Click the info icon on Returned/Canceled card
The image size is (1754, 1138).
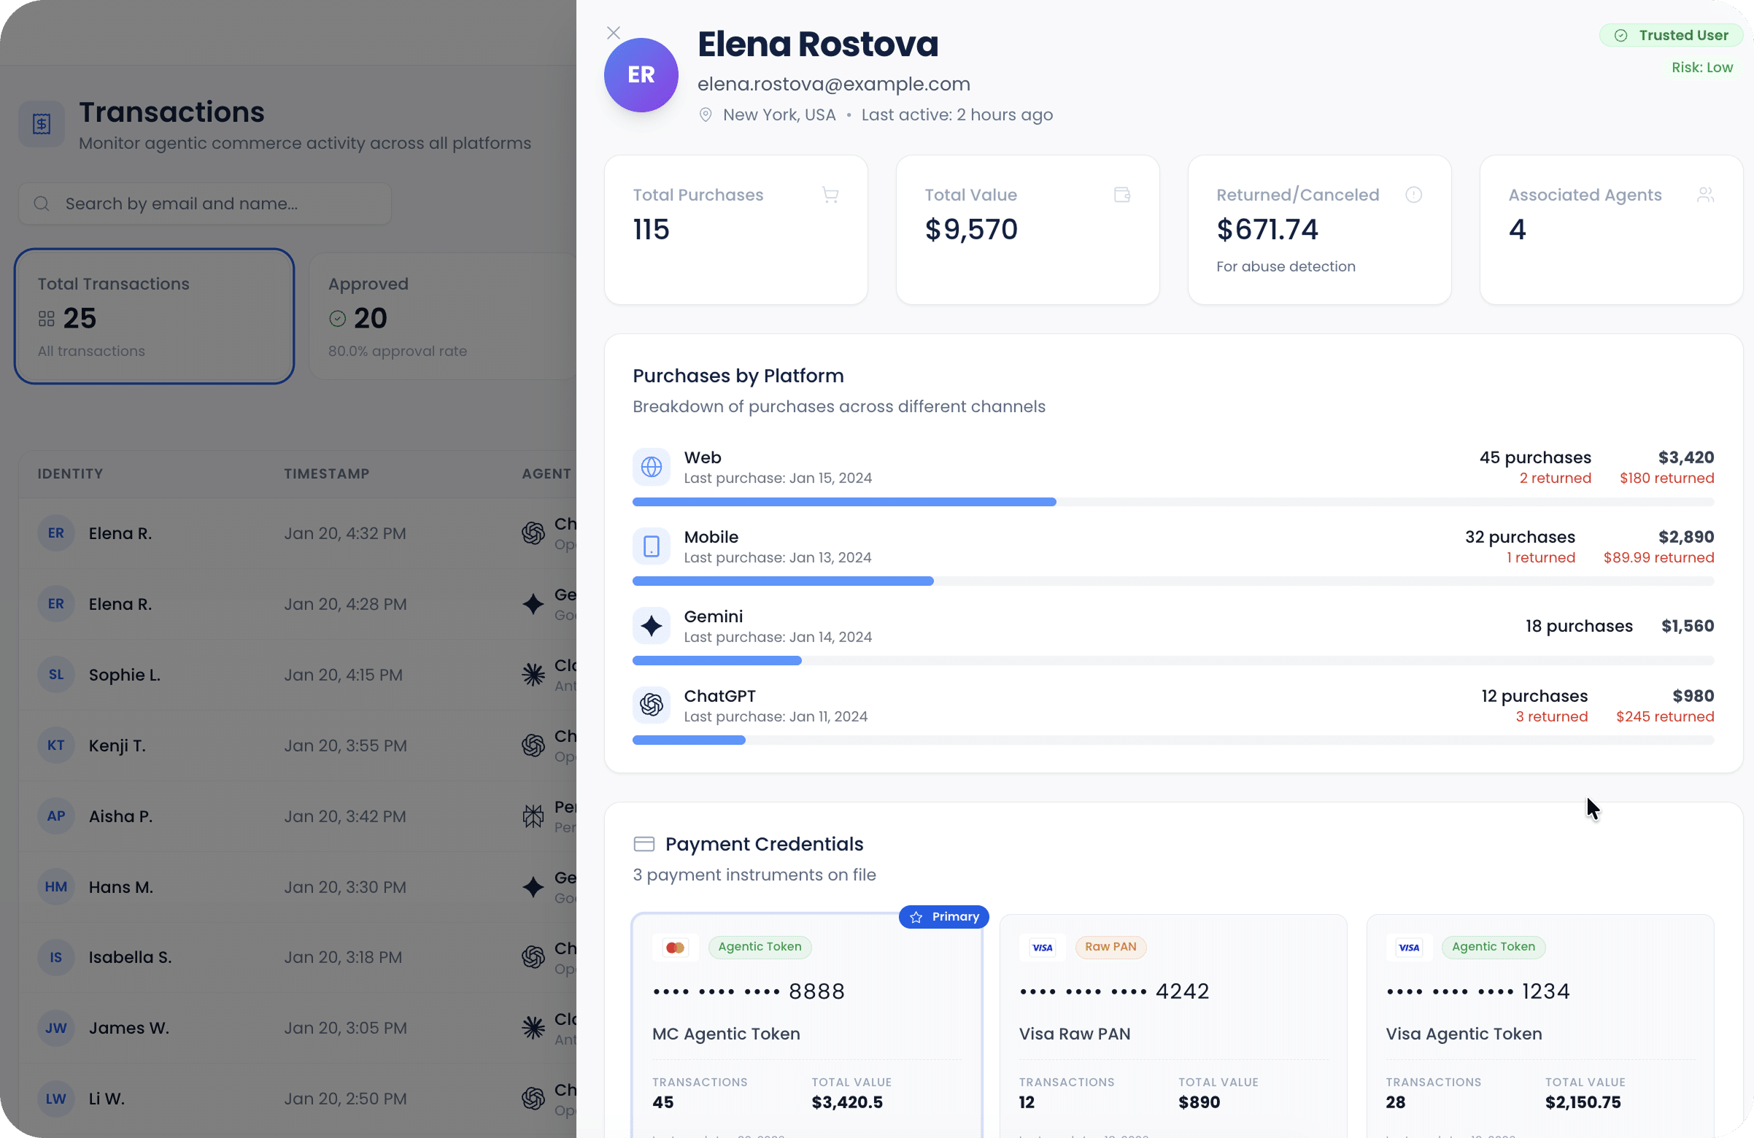click(1413, 195)
